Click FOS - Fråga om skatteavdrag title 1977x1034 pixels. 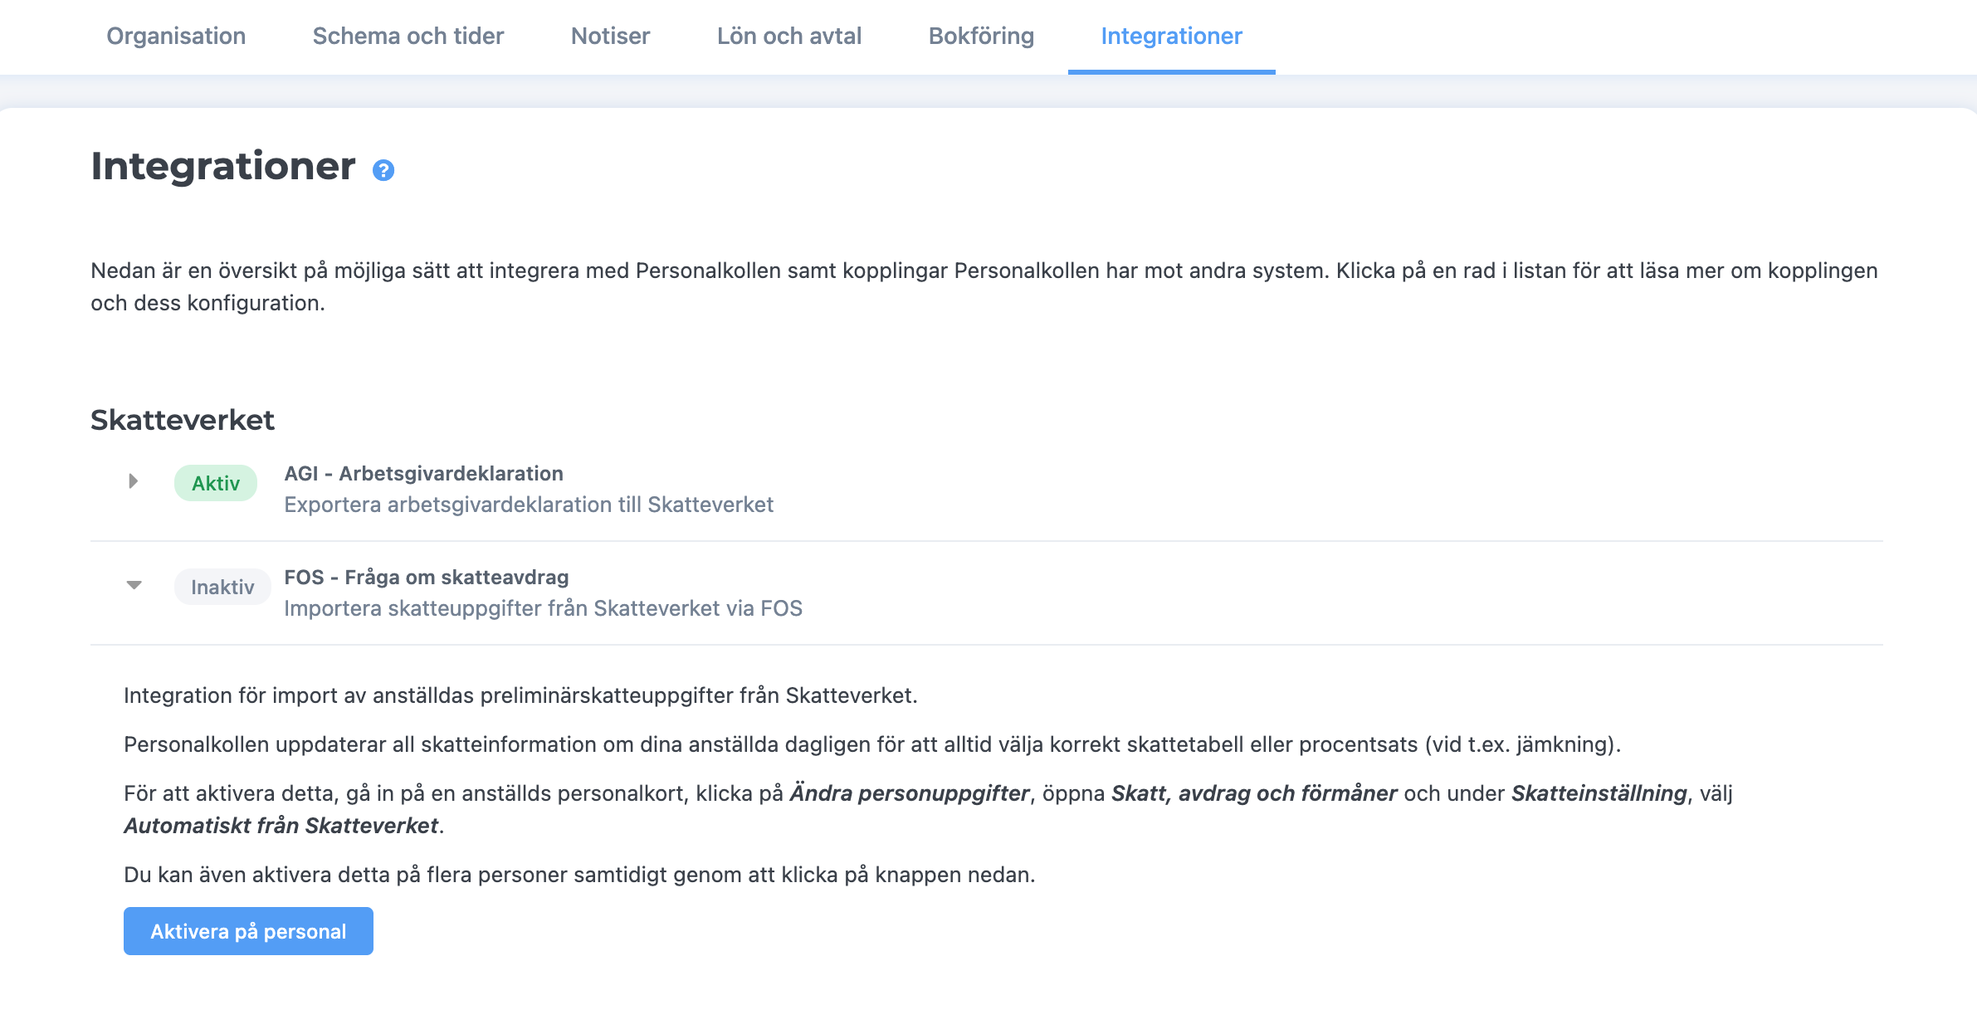point(426,577)
